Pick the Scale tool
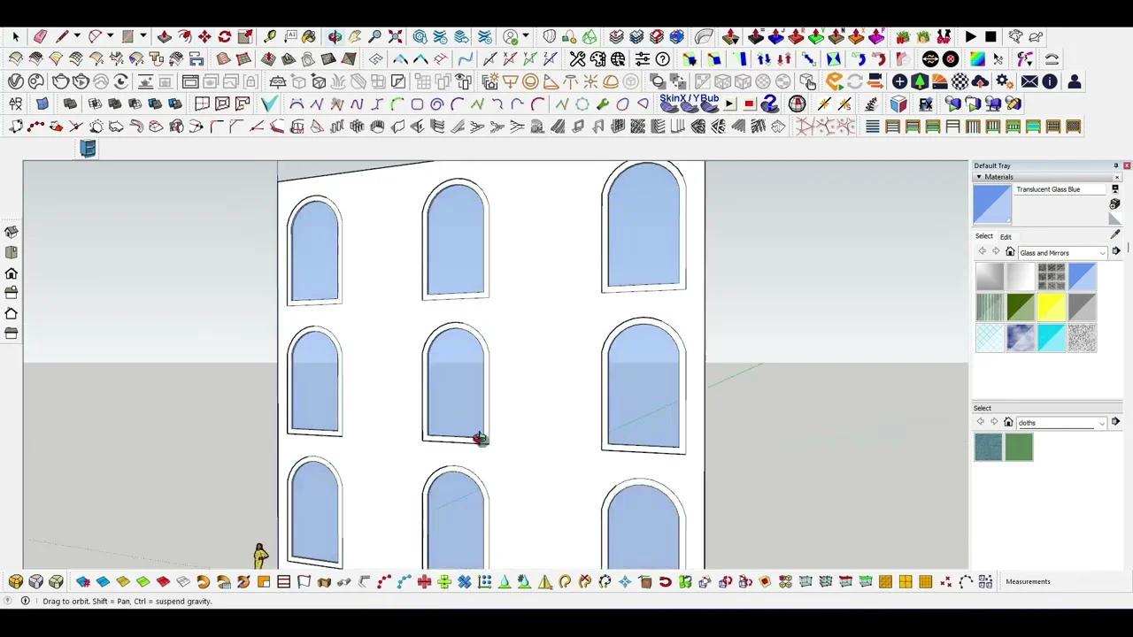 (245, 36)
